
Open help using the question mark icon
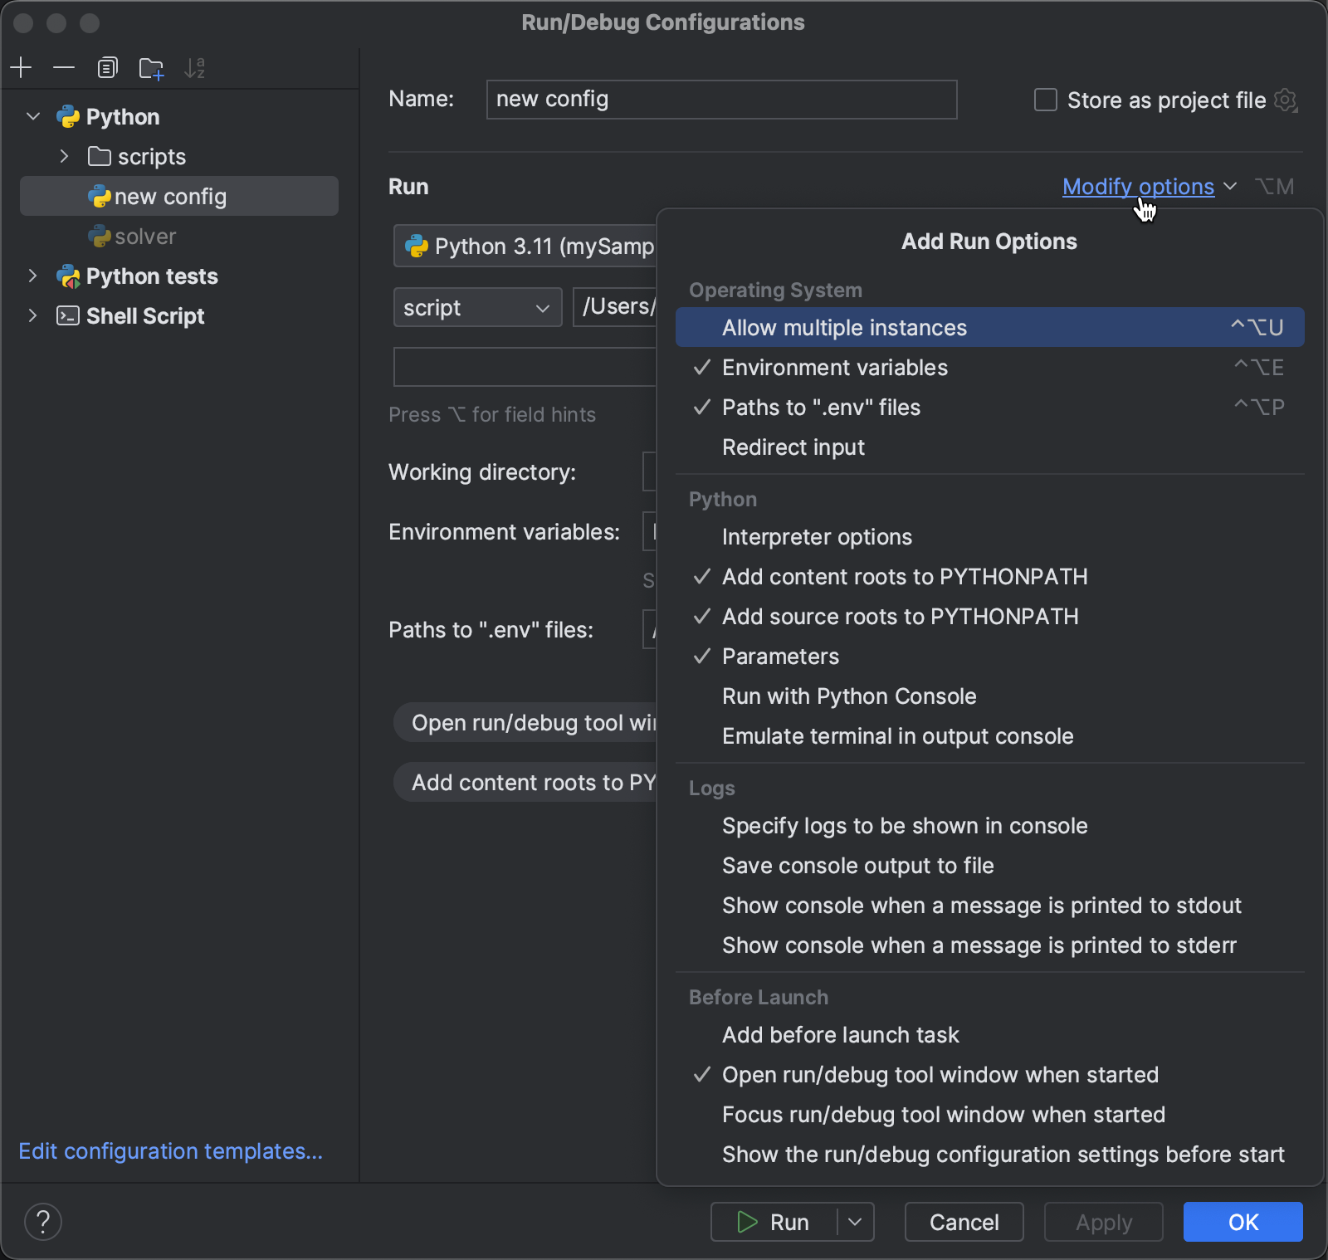43,1222
